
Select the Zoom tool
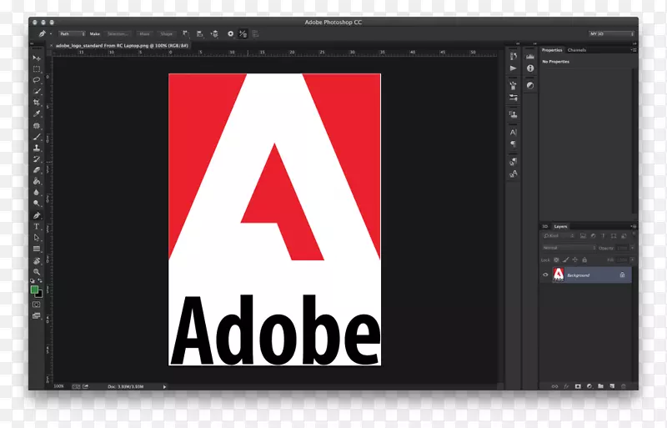pos(37,272)
